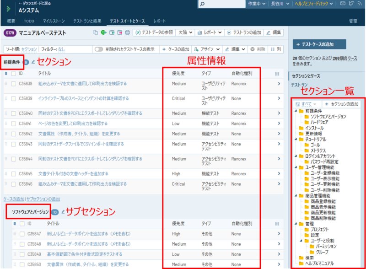Open the レポート dropdown in suite toolbar
The height and width of the screenshot is (269, 366).
[x=210, y=32]
